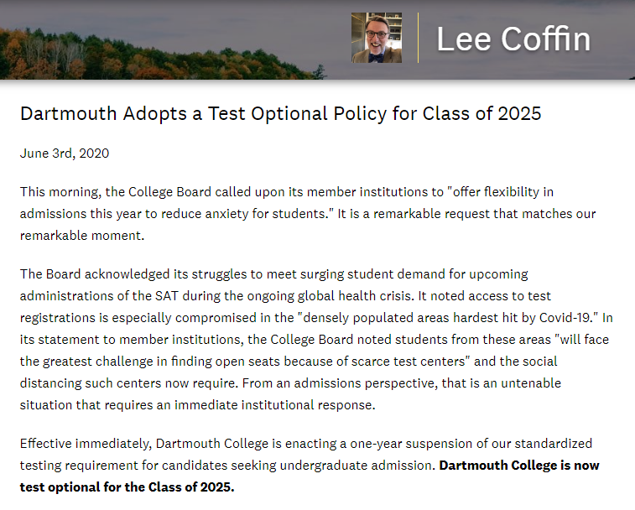The width and height of the screenshot is (635, 510).
Task: Click Lee Coffin's profile photo
Action: (377, 38)
